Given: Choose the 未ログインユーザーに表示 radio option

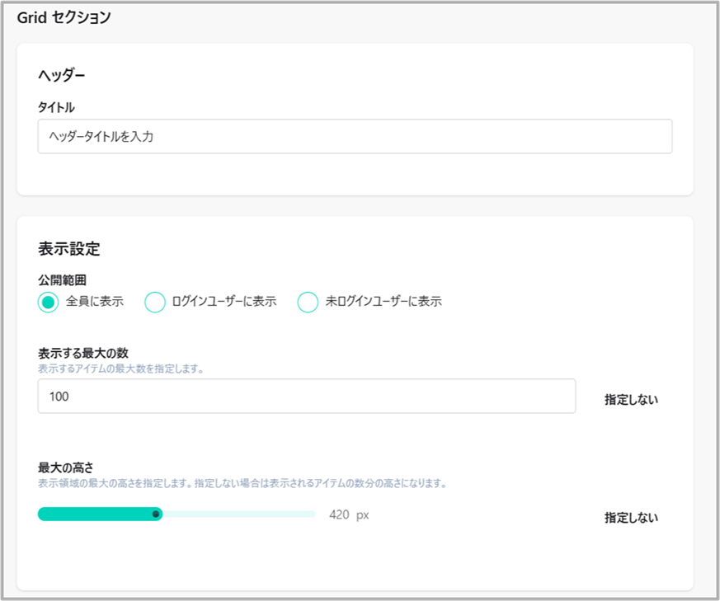Looking at the screenshot, I should (308, 302).
